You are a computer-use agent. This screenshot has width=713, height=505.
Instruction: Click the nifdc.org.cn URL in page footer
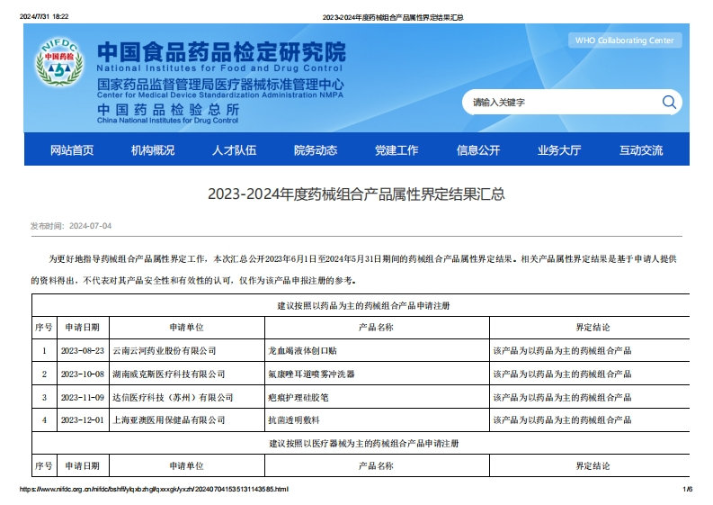(154, 490)
